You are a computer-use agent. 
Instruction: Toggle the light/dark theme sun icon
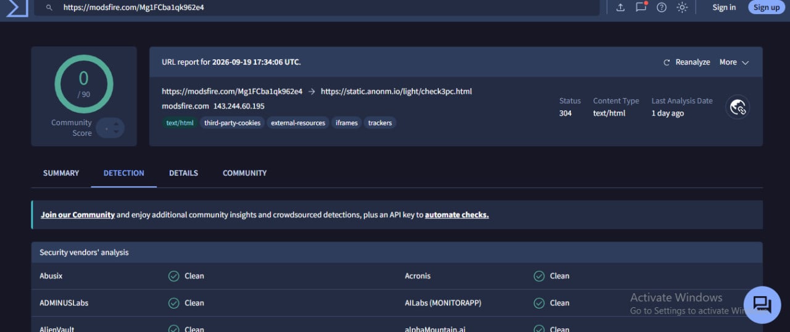[682, 7]
